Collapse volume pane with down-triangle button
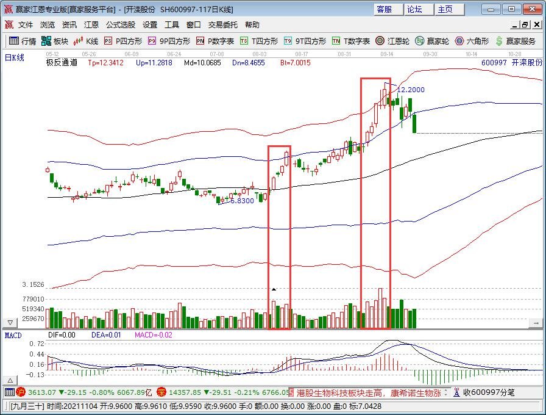This screenshot has height=415, width=546. (x=10, y=323)
